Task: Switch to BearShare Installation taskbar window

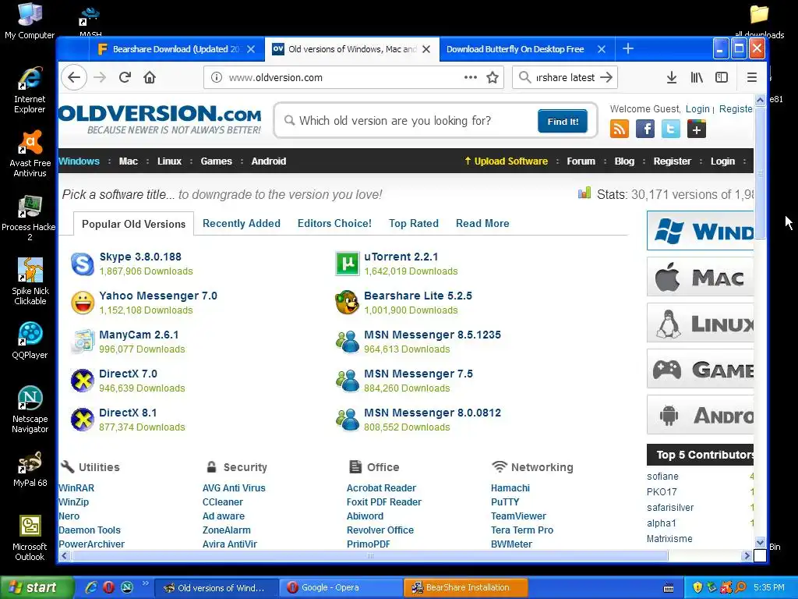Action: 466,588
